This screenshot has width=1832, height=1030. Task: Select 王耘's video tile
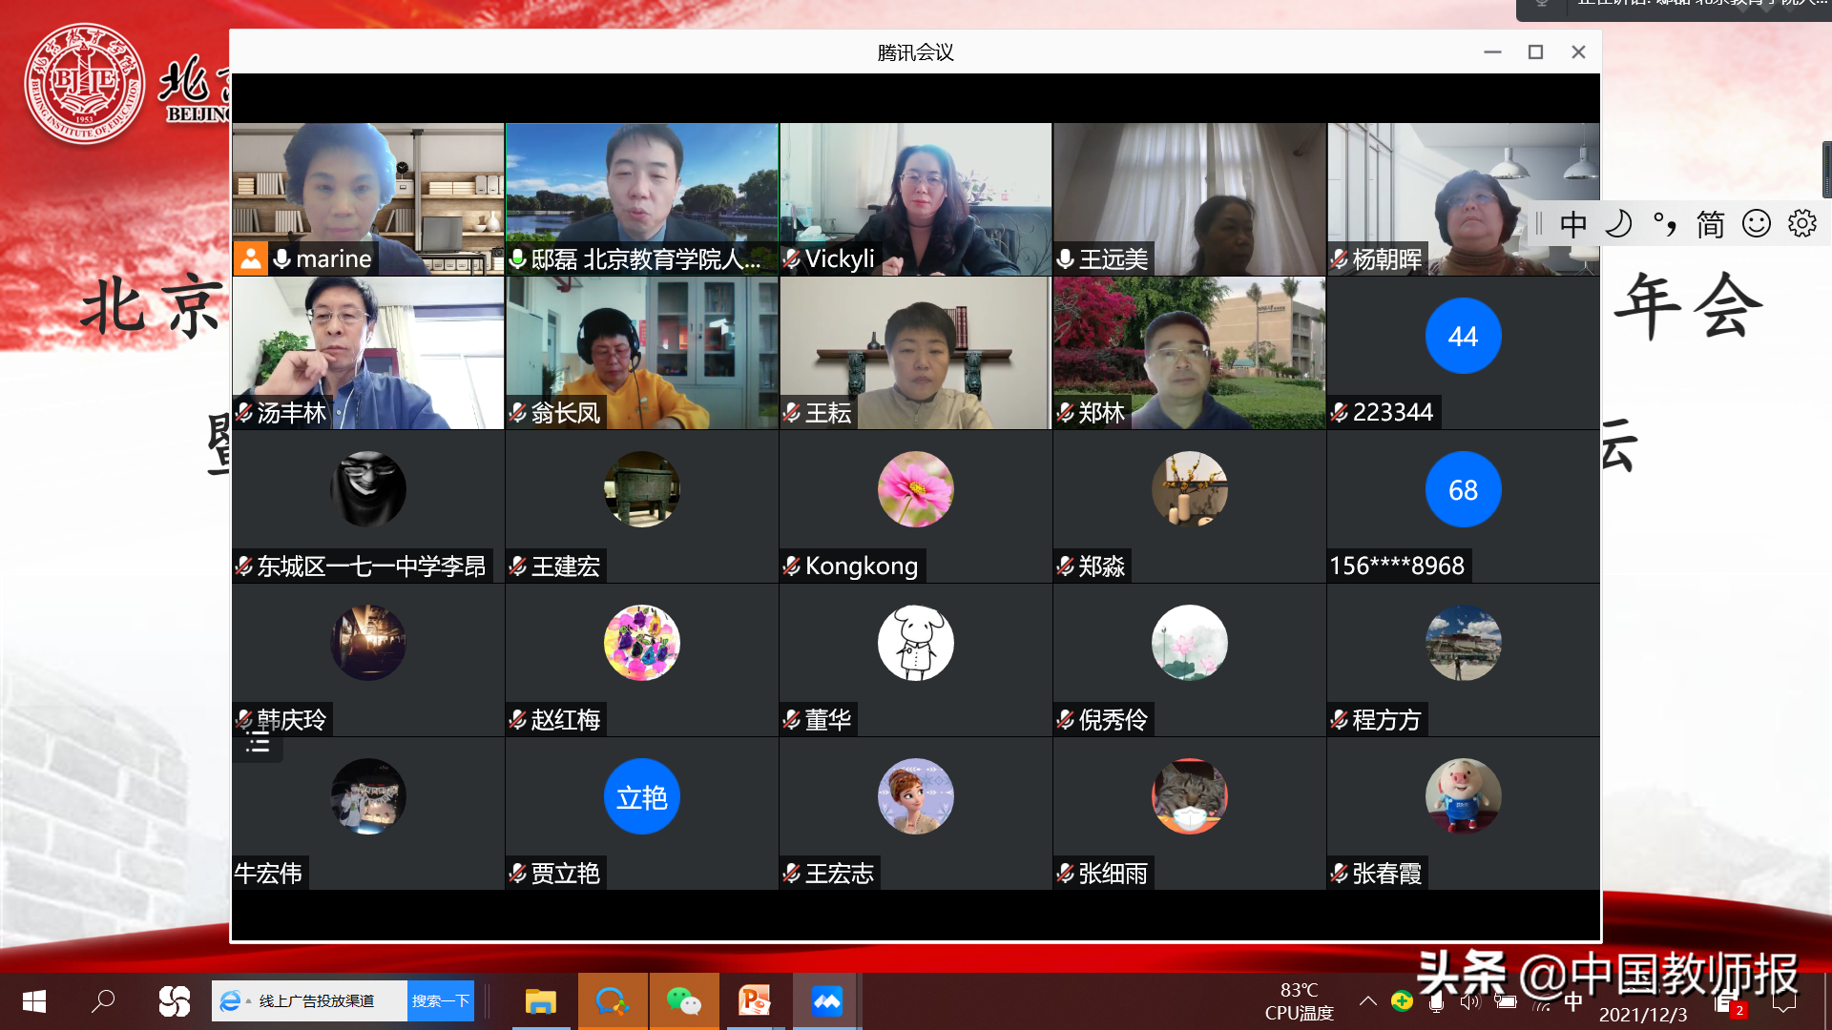coord(916,353)
